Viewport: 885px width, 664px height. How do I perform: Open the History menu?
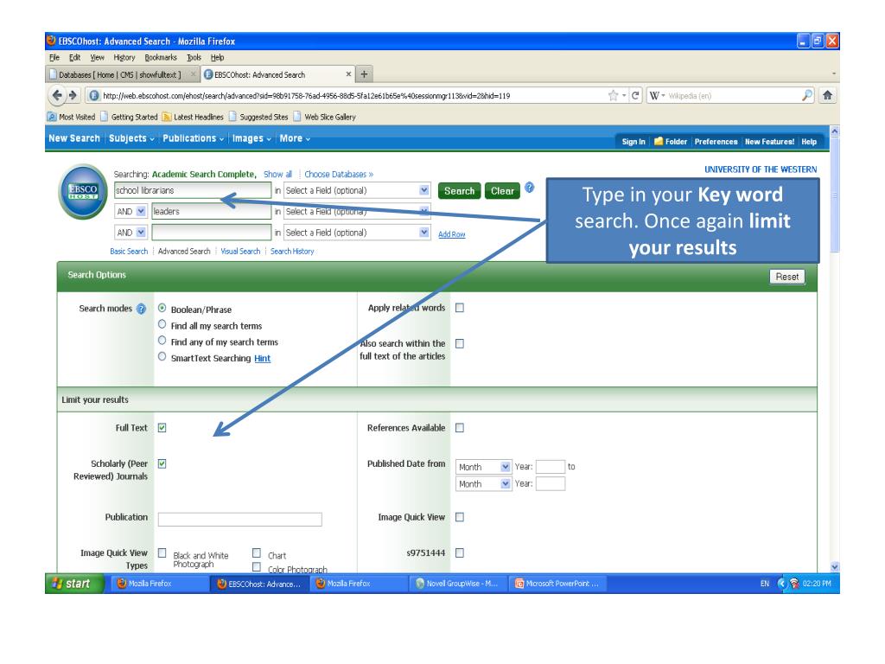tap(124, 58)
